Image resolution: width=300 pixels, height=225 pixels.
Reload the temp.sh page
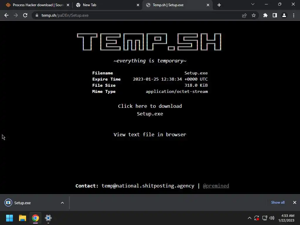(x=25, y=15)
